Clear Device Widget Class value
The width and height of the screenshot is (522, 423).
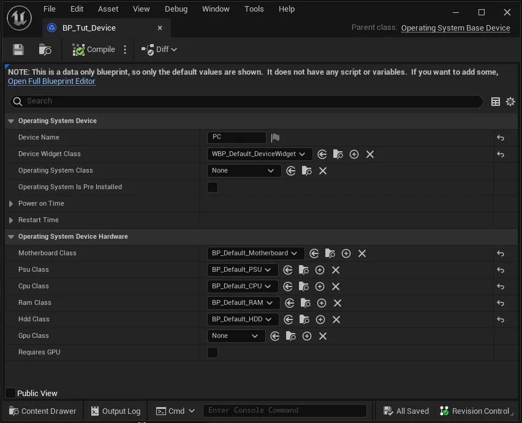point(370,154)
